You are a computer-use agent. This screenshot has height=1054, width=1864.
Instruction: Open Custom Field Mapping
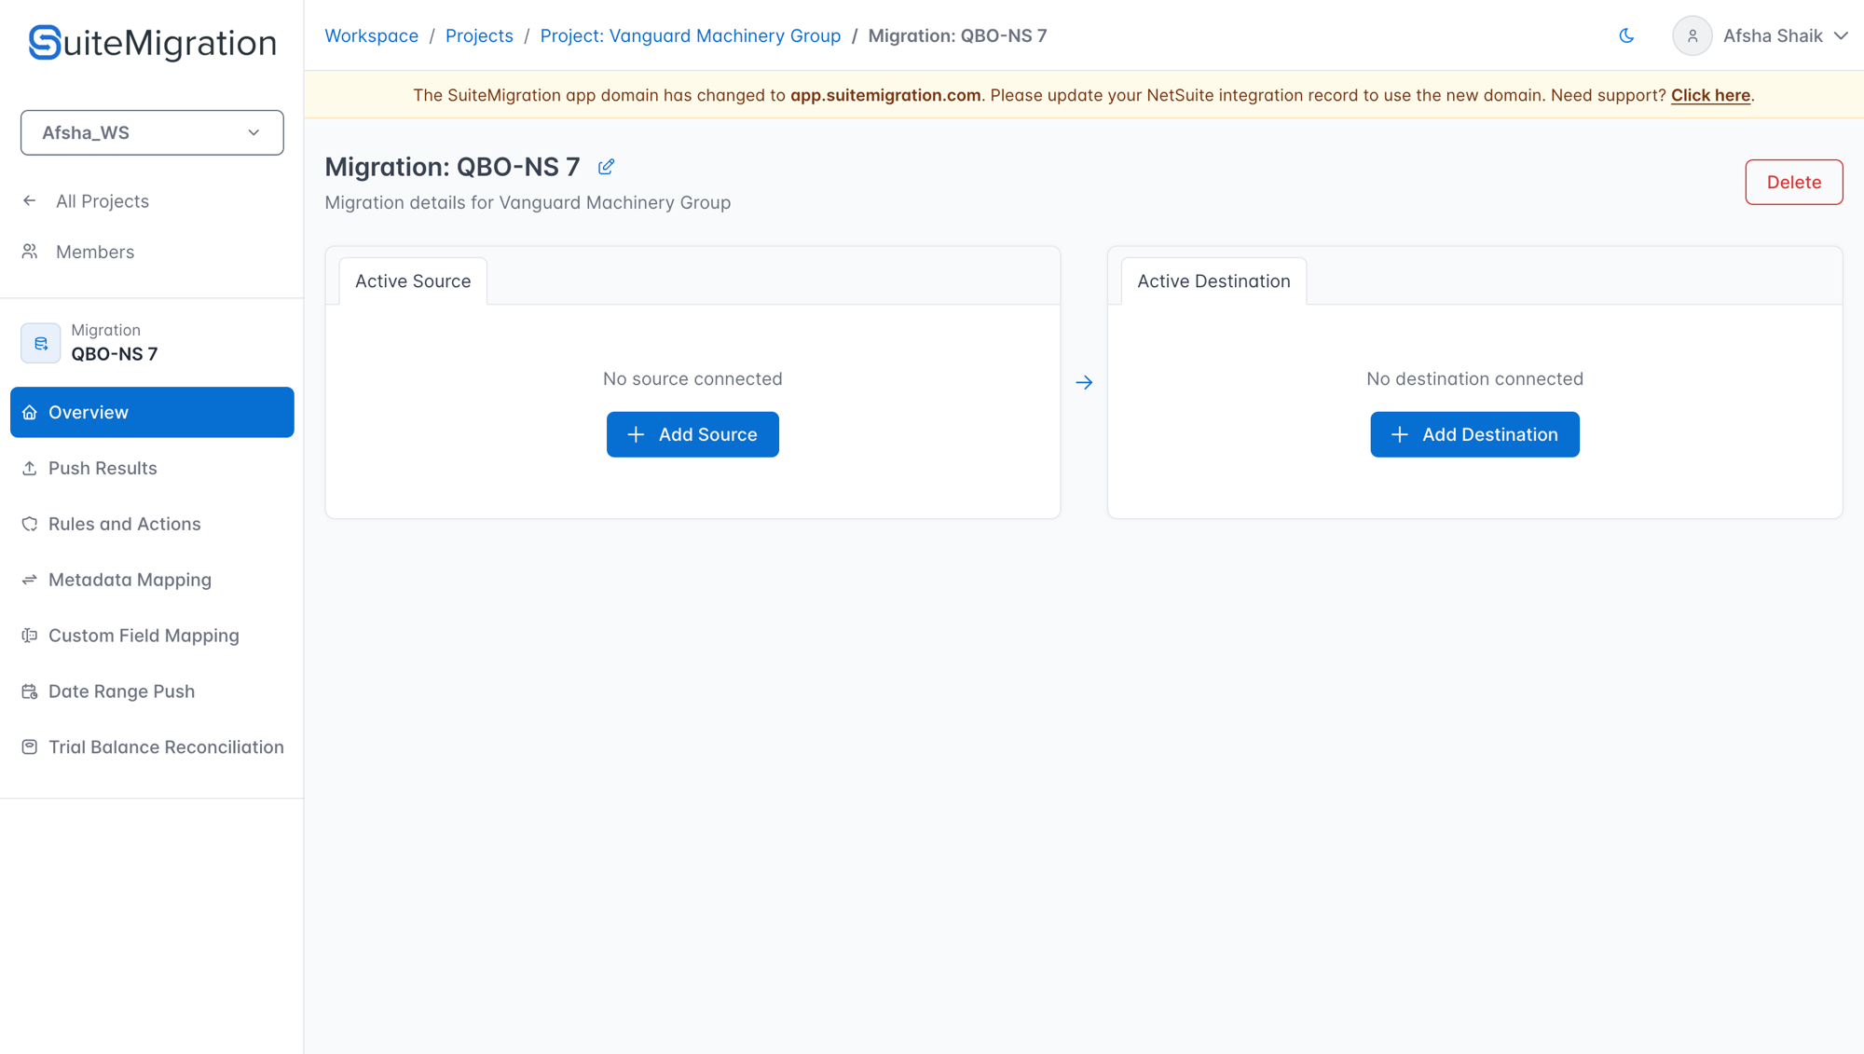144,636
